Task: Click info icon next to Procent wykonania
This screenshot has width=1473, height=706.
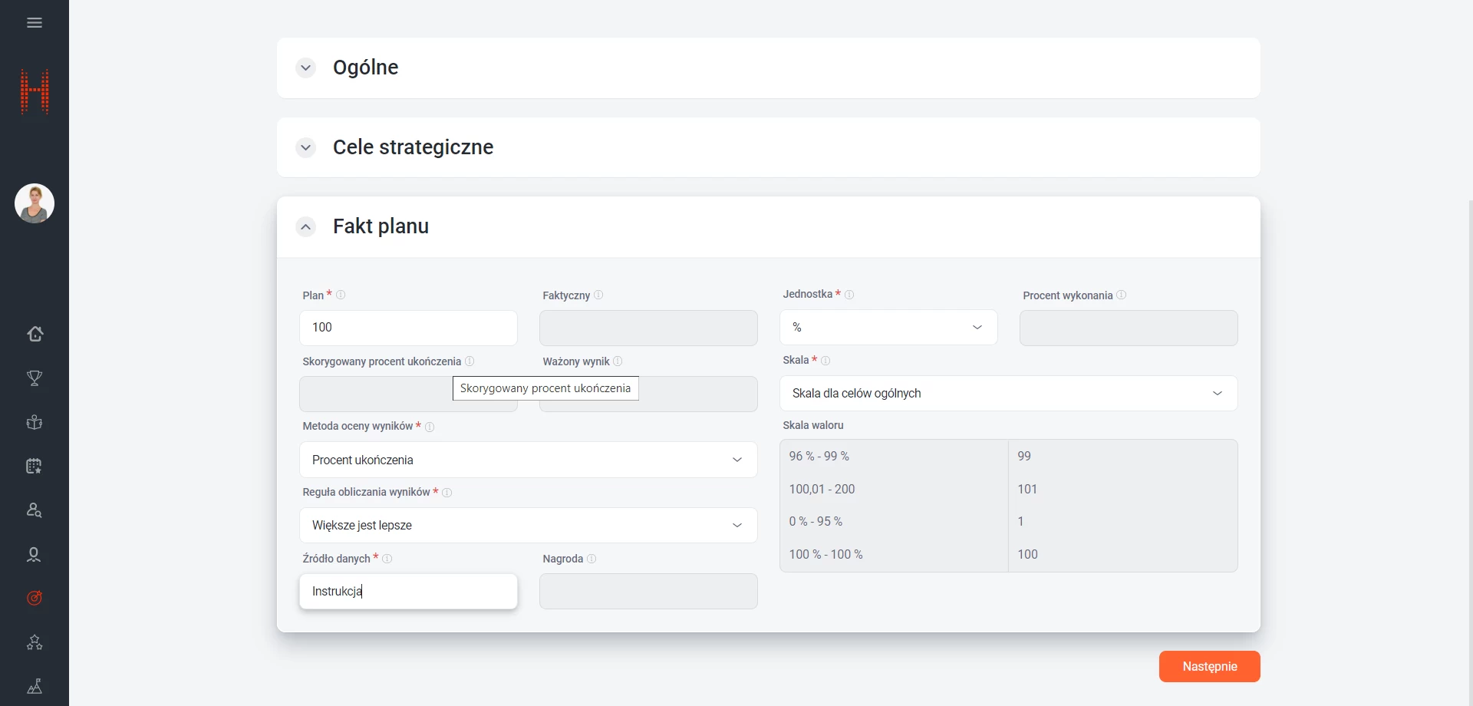Action: click(x=1122, y=295)
